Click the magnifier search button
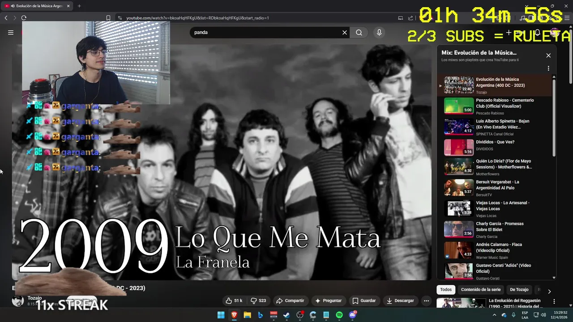 359,32
